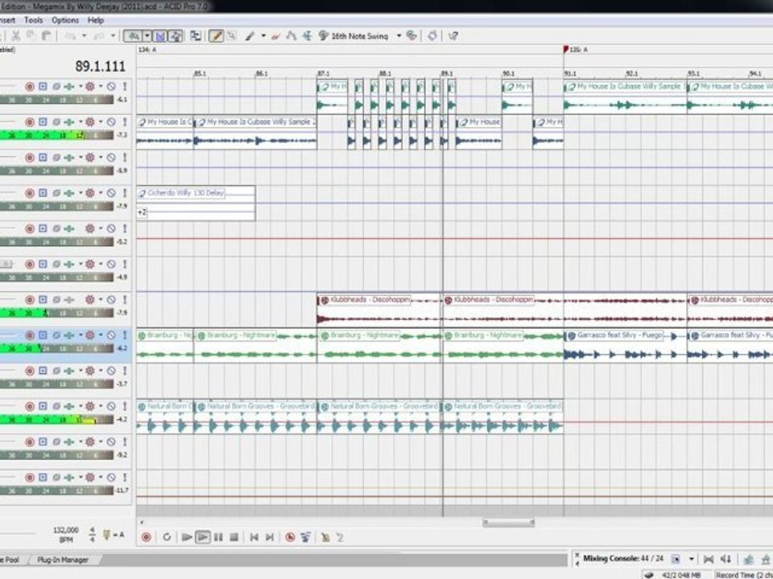Click volume meter bar of track reading -9.2
This screenshot has width=773, height=579.
click(x=56, y=455)
